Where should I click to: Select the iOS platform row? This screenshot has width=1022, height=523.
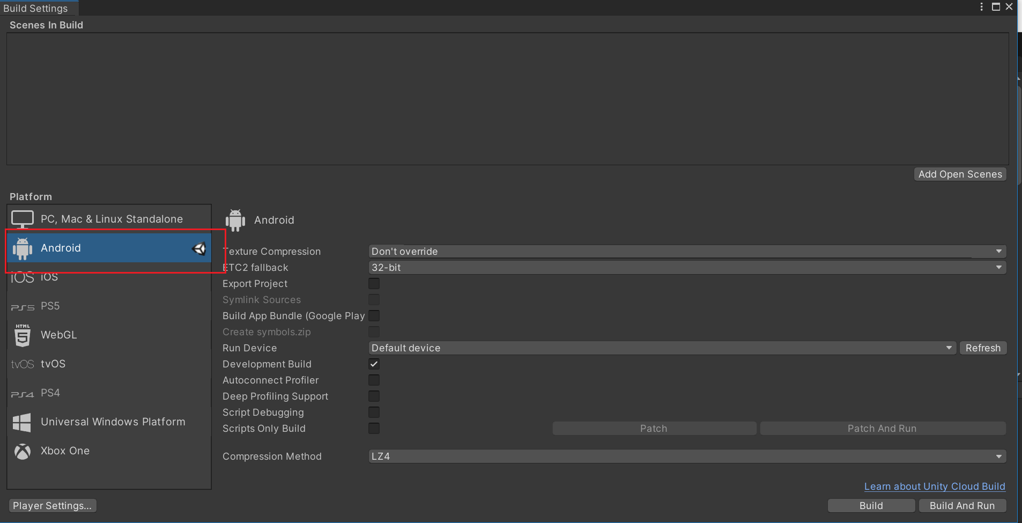click(109, 277)
